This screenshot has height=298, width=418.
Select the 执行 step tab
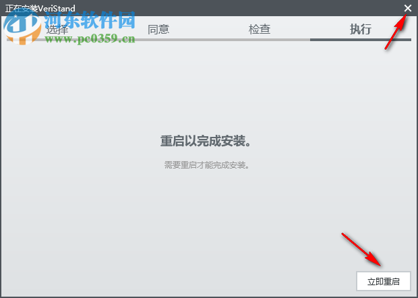coord(361,29)
